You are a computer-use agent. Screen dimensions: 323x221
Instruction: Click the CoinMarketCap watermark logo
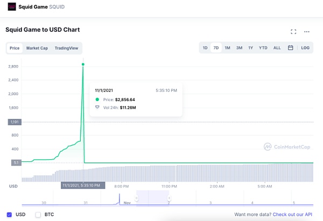pyautogui.click(x=286, y=146)
